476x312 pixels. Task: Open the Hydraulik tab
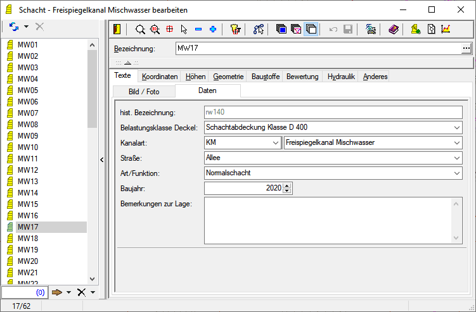click(342, 77)
